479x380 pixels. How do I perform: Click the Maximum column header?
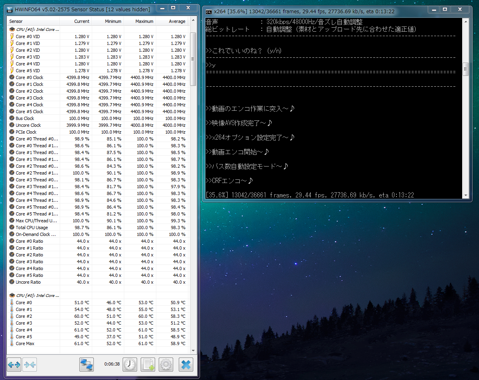(x=139, y=21)
